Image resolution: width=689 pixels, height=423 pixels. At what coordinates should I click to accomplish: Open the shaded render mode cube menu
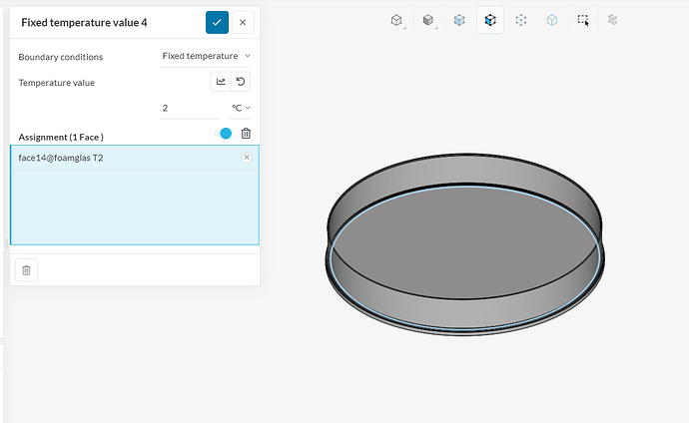428,19
